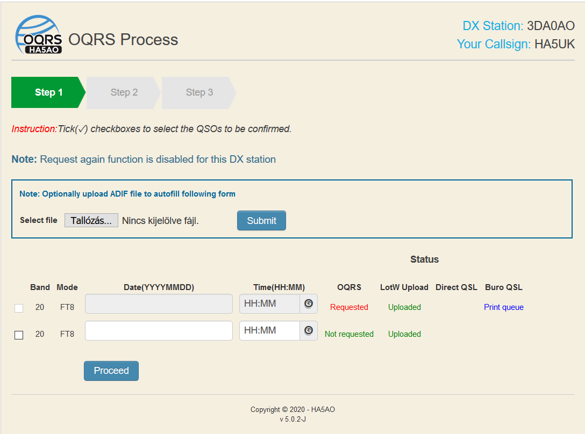
Task: Tick the checkbox for the Not requested QSO
Action: coord(19,335)
